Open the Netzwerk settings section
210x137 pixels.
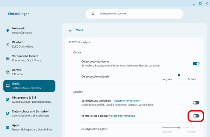click(29, 30)
